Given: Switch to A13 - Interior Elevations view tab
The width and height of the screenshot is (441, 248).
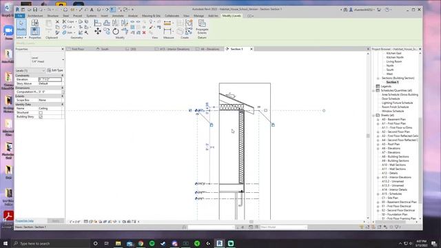Looking at the screenshot, I should coord(174,49).
